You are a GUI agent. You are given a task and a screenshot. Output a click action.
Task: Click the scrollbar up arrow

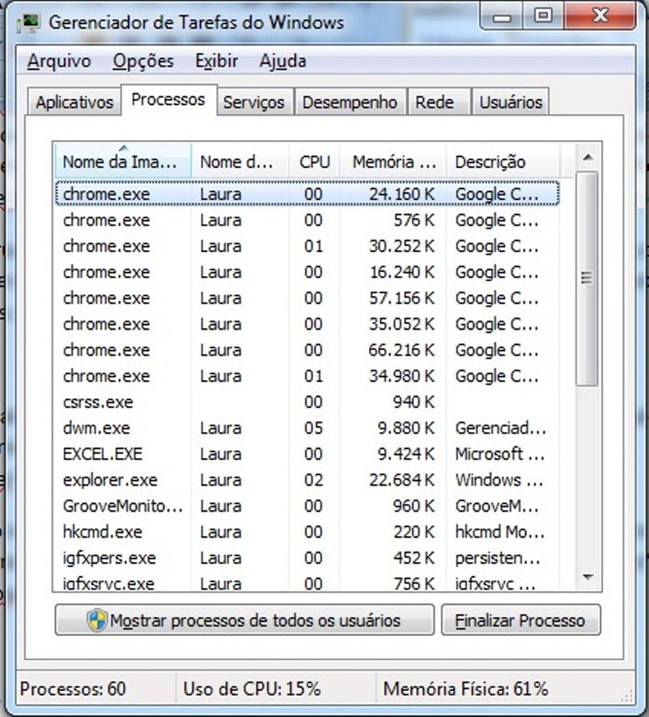click(x=586, y=157)
